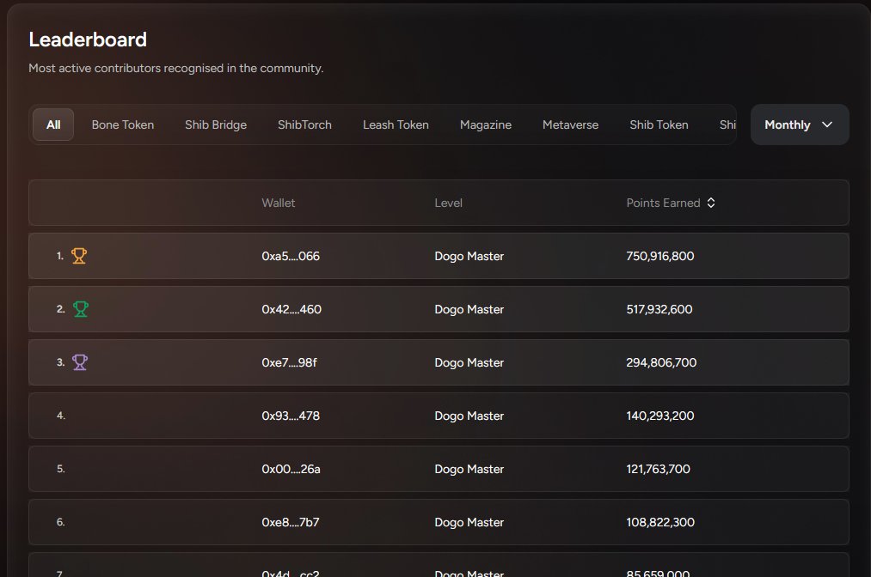Open the Magazine tab
This screenshot has width=871, height=577.
pyautogui.click(x=486, y=125)
